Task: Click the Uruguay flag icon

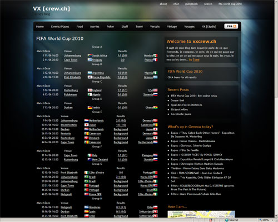Action: pos(90,60)
